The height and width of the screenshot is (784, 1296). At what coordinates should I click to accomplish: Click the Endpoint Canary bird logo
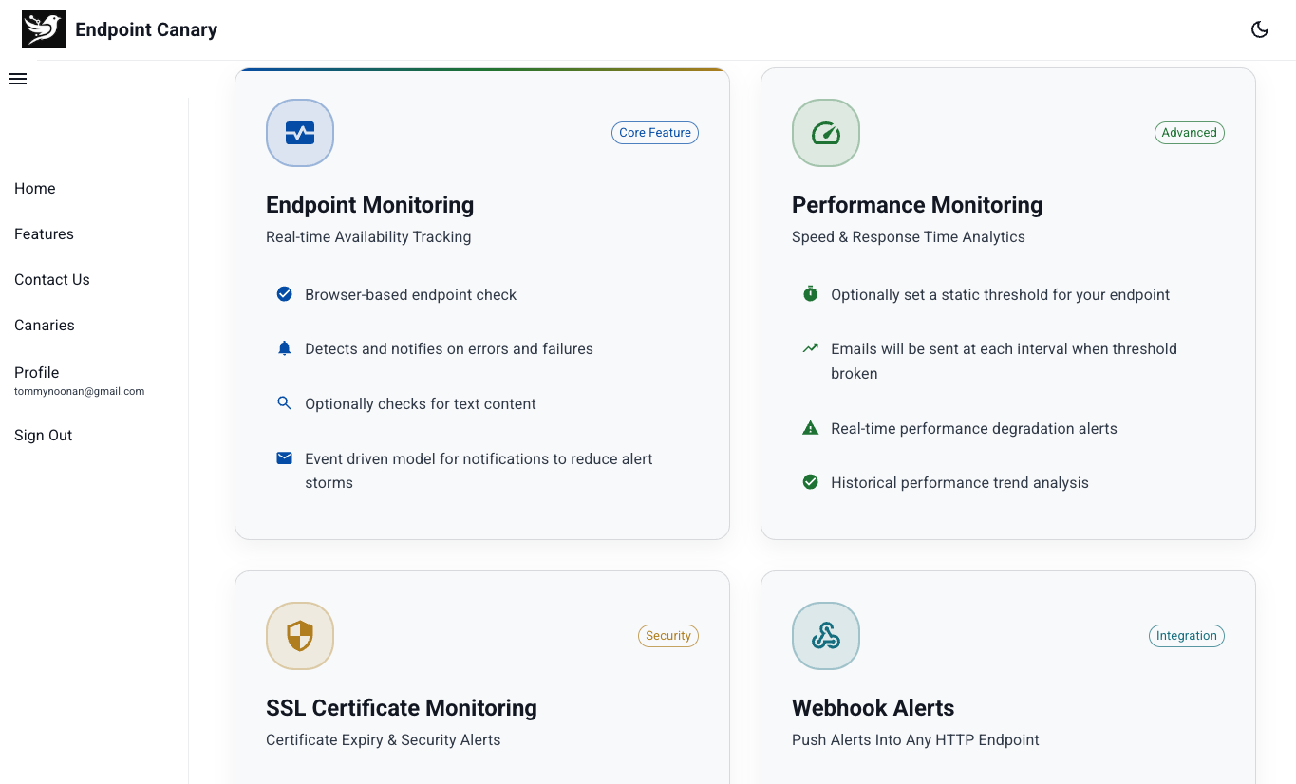click(x=44, y=29)
